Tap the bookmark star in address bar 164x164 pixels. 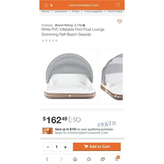pos(46,5)
